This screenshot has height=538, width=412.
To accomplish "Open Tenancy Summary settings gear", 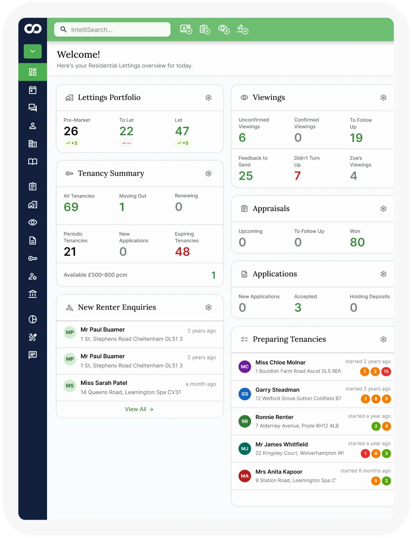I will point(209,173).
